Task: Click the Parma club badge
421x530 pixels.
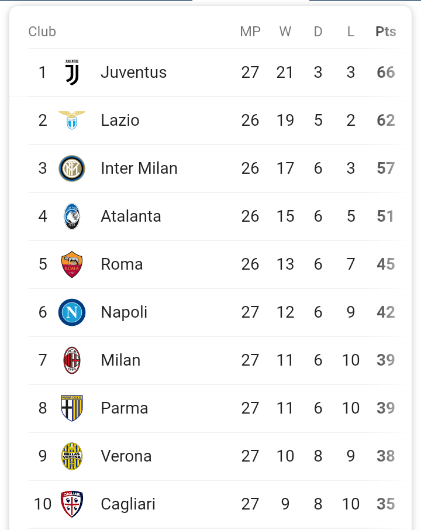Action: click(72, 408)
